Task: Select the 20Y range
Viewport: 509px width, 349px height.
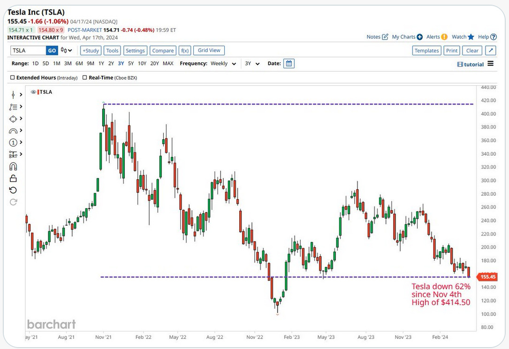Action: [154, 64]
